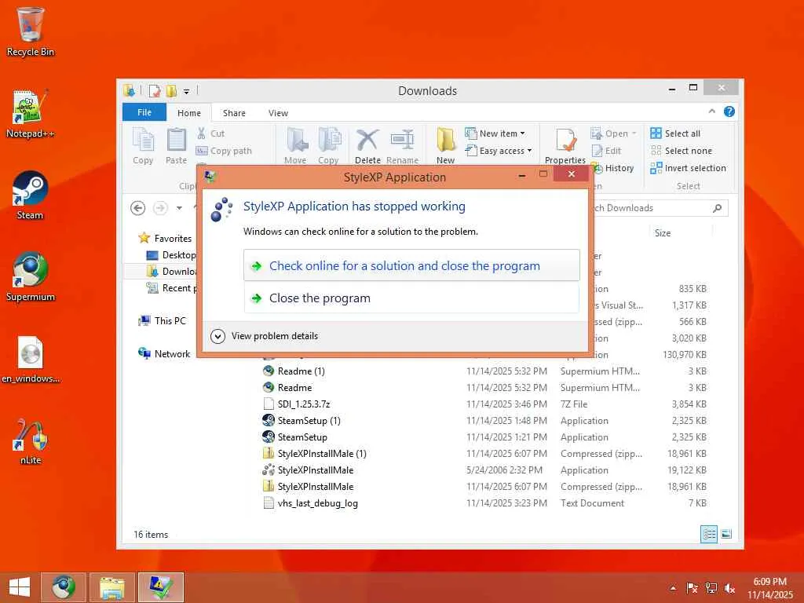Select the SteamSetup (1) file
804x603 pixels.
coord(309,421)
